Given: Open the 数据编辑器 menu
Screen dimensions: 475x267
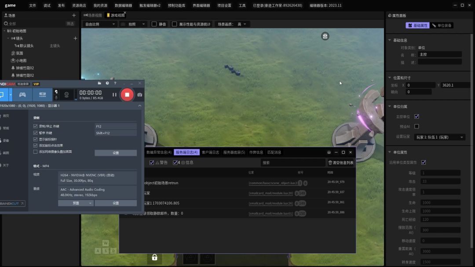Looking at the screenshot, I should tap(123, 5).
